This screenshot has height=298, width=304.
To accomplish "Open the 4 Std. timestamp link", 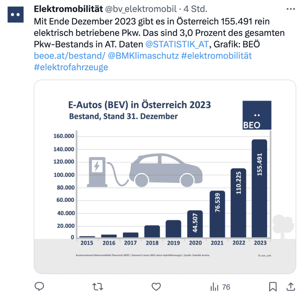I will pos(195,9).
